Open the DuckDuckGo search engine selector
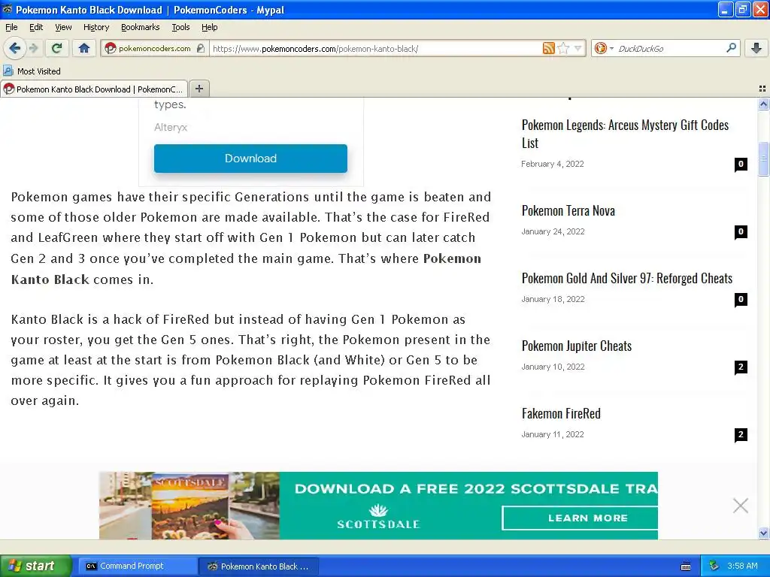The width and height of the screenshot is (770, 577). click(x=604, y=48)
